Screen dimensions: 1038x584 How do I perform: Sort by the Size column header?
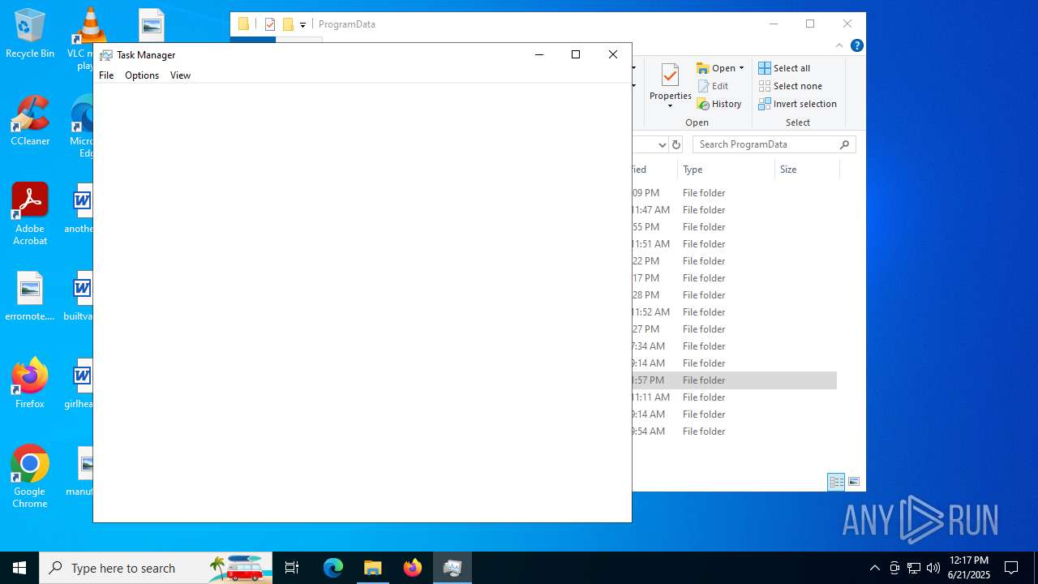click(806, 170)
